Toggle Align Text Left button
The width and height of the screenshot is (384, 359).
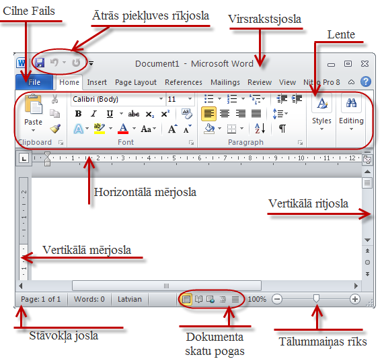click(208, 114)
